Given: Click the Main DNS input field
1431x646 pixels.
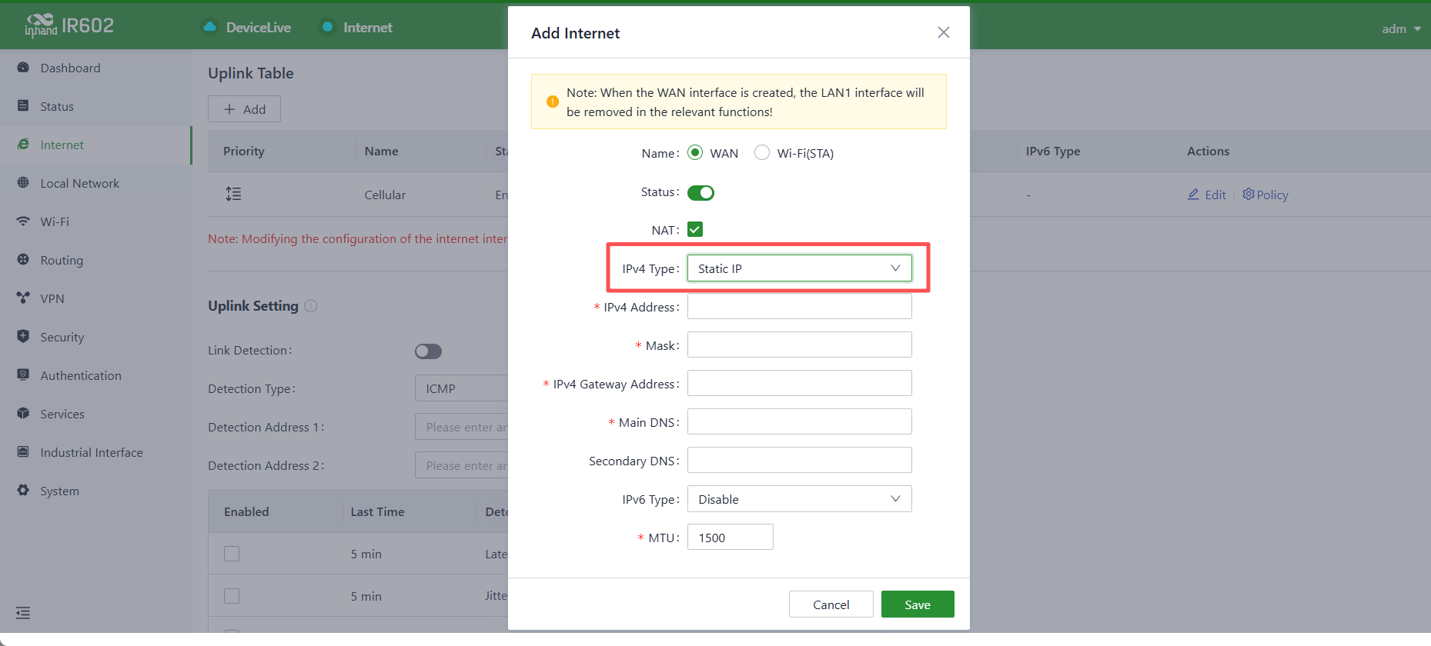Looking at the screenshot, I should coord(799,422).
